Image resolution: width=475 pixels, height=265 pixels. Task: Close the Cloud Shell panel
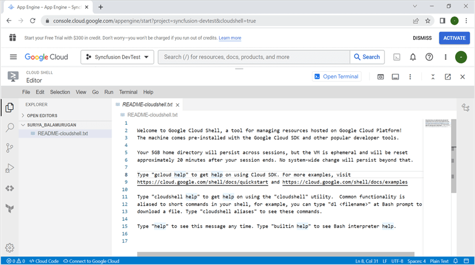463,77
